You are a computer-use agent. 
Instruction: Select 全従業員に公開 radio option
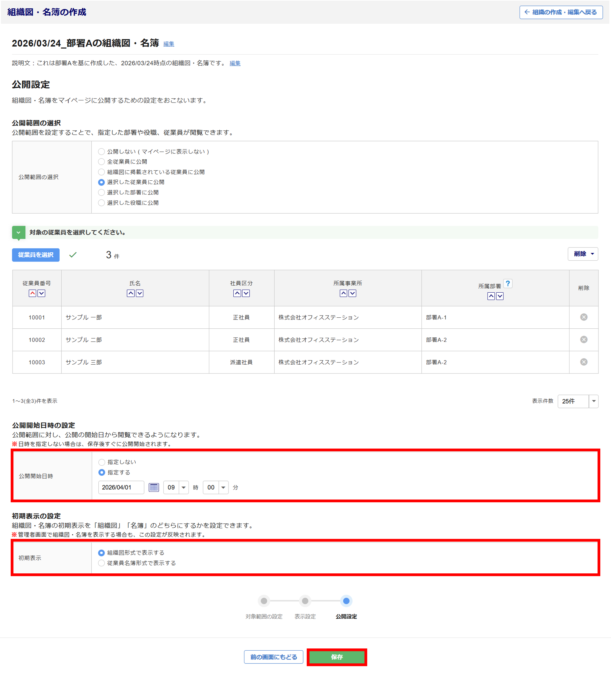101,162
